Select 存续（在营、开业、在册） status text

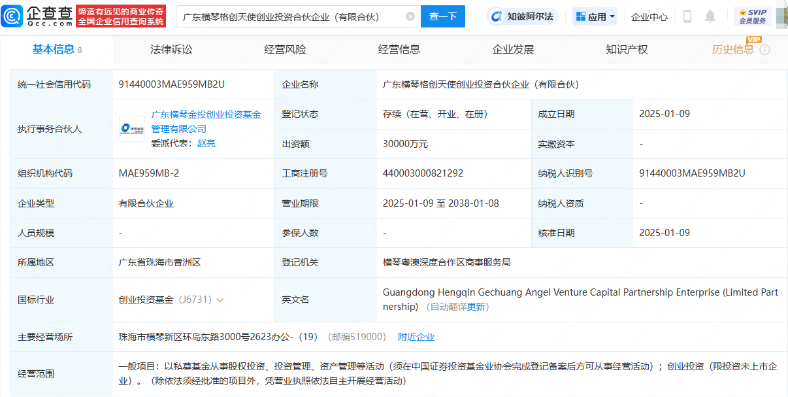[435, 114]
